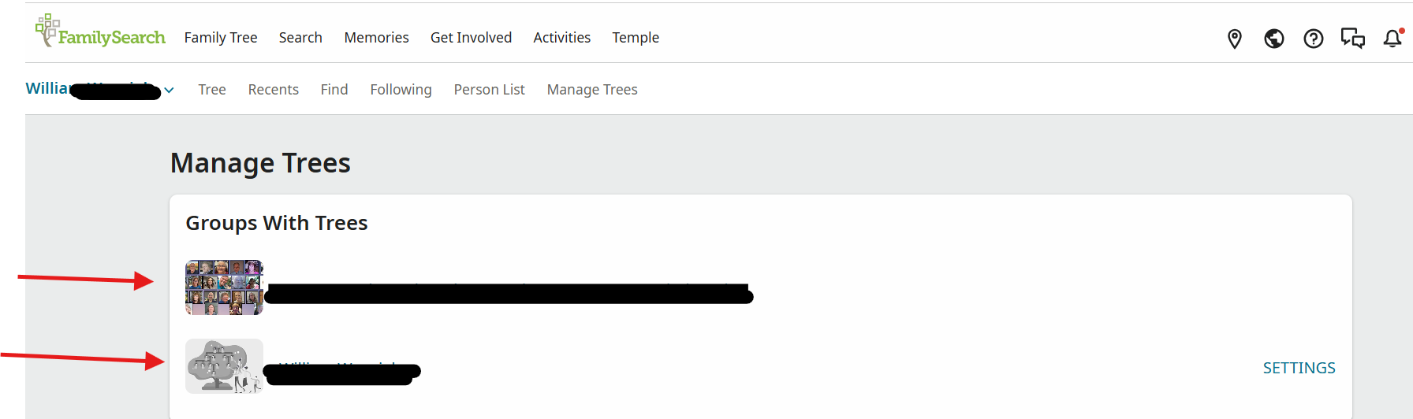Click the SETTINGS link

point(1299,368)
